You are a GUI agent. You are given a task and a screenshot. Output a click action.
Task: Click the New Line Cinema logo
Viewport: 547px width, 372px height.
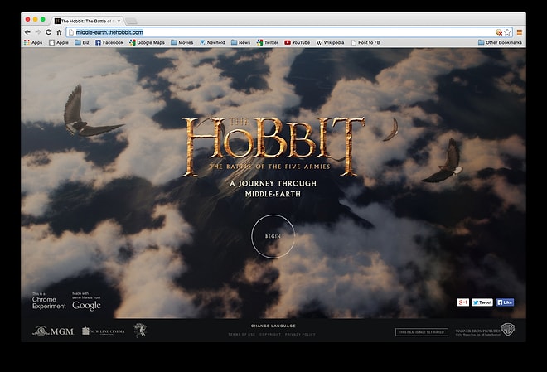(104, 331)
